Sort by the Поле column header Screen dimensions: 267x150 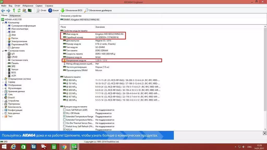point(63,27)
